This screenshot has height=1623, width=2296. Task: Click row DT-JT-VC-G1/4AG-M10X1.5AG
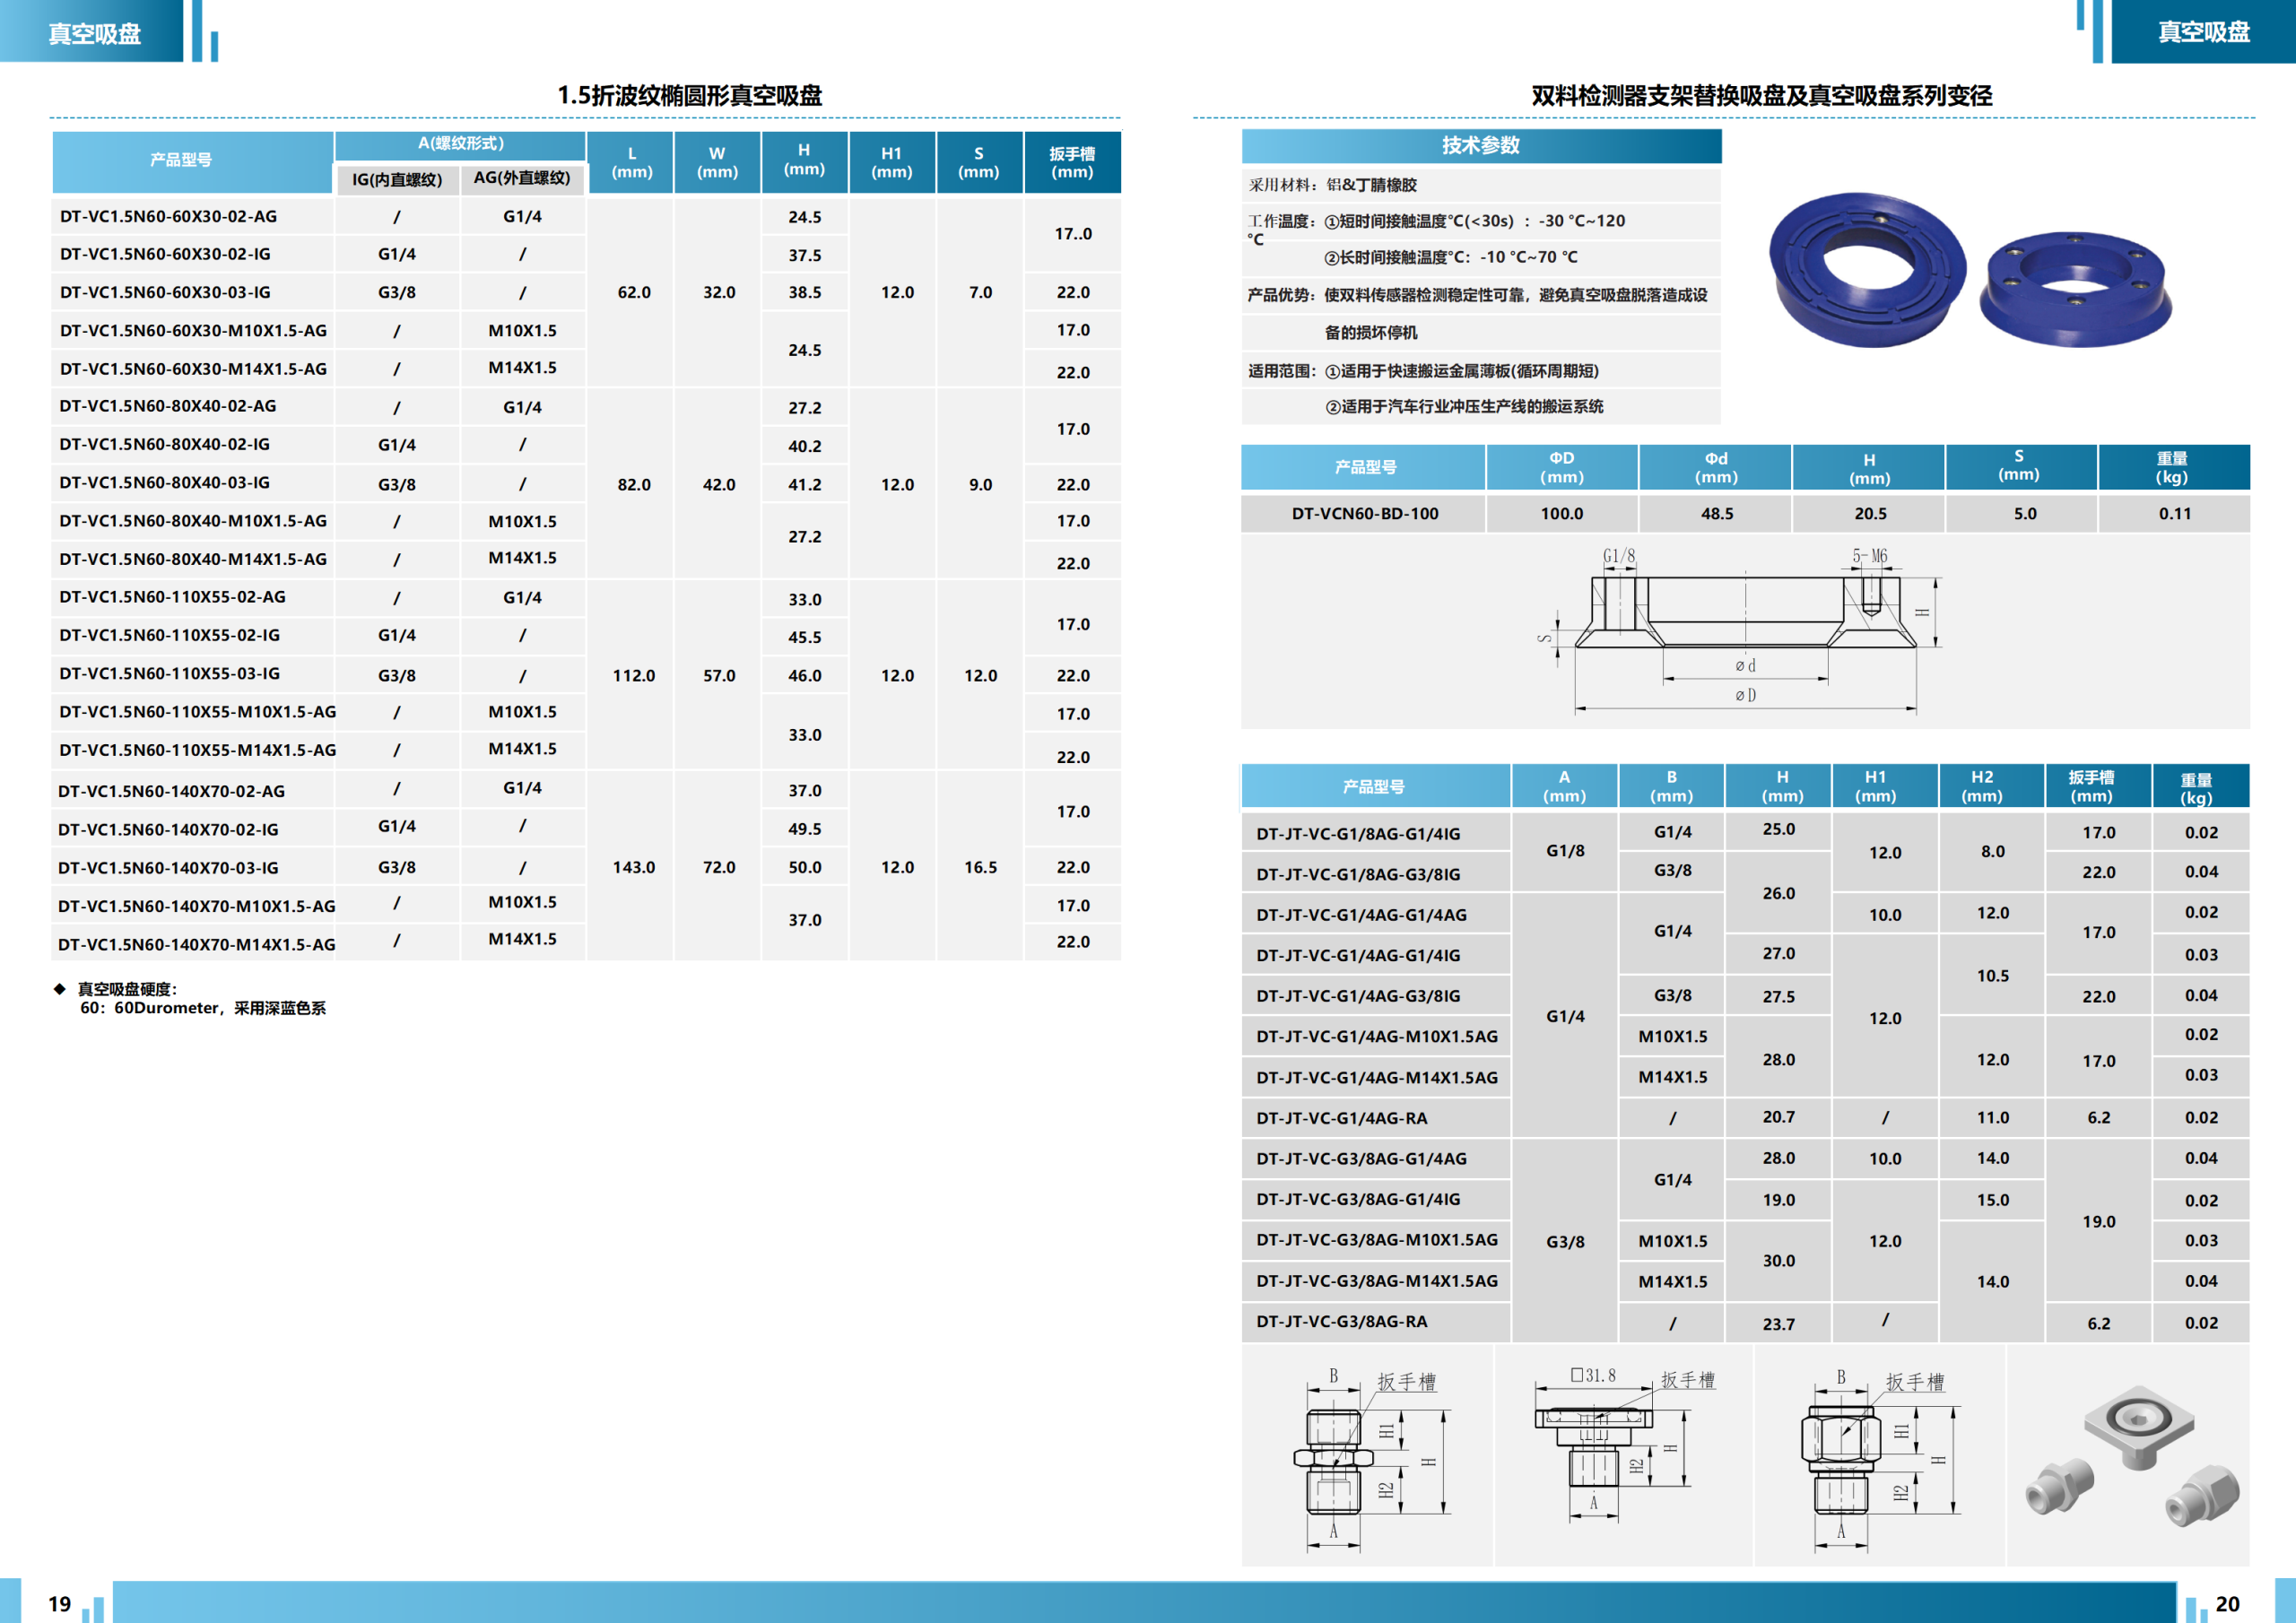1745,1036
